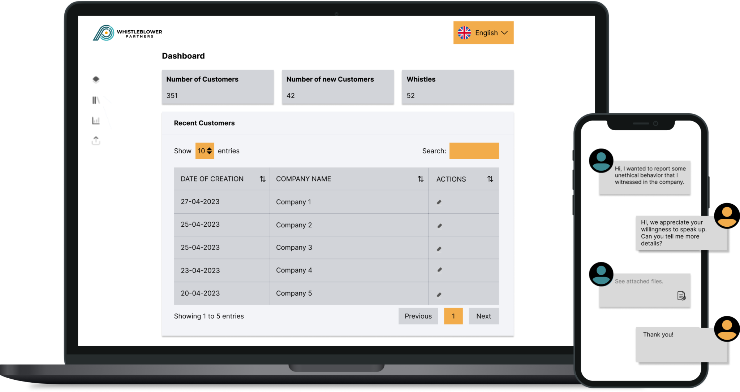Sort by the Actions column arrows
Image resolution: width=740 pixels, height=392 pixels.
[x=490, y=179]
